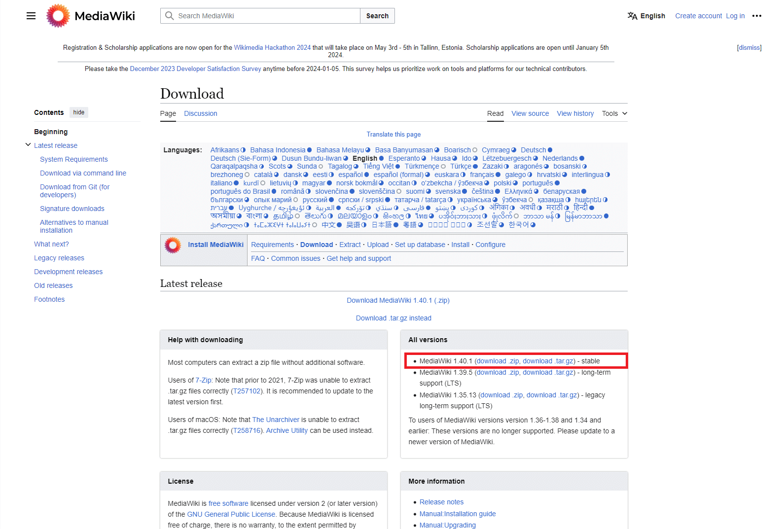Open the three-dot personal tools menu

click(757, 16)
